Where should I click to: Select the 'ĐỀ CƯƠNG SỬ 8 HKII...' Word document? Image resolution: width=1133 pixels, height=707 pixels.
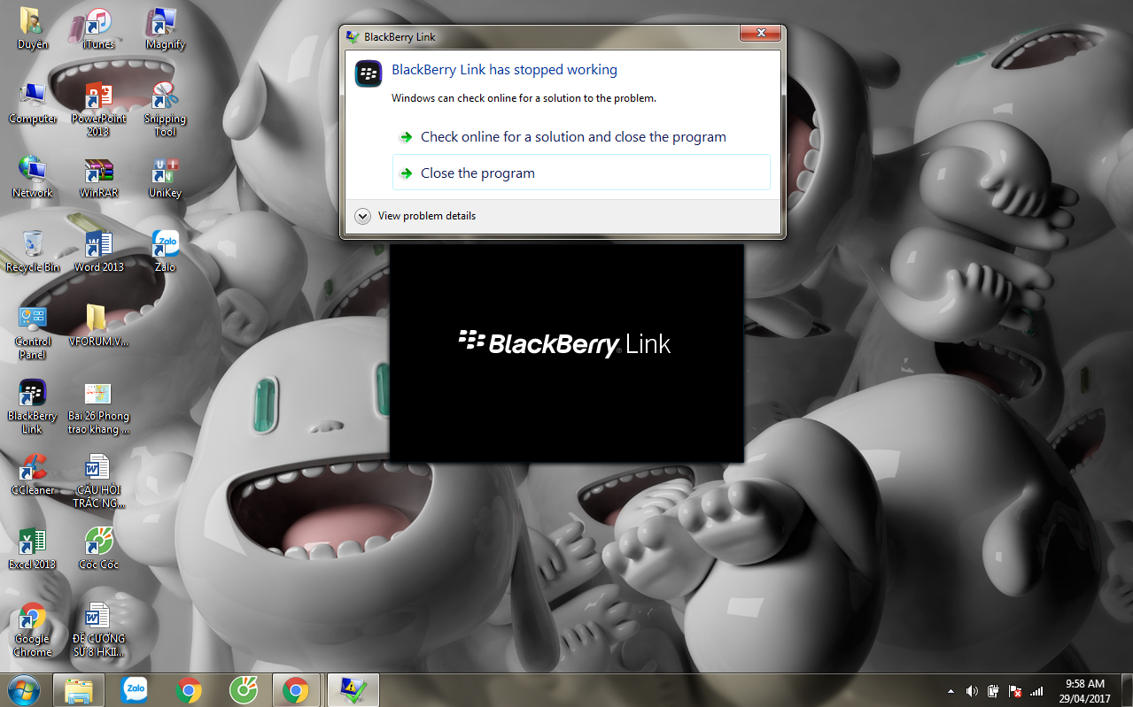(98, 630)
